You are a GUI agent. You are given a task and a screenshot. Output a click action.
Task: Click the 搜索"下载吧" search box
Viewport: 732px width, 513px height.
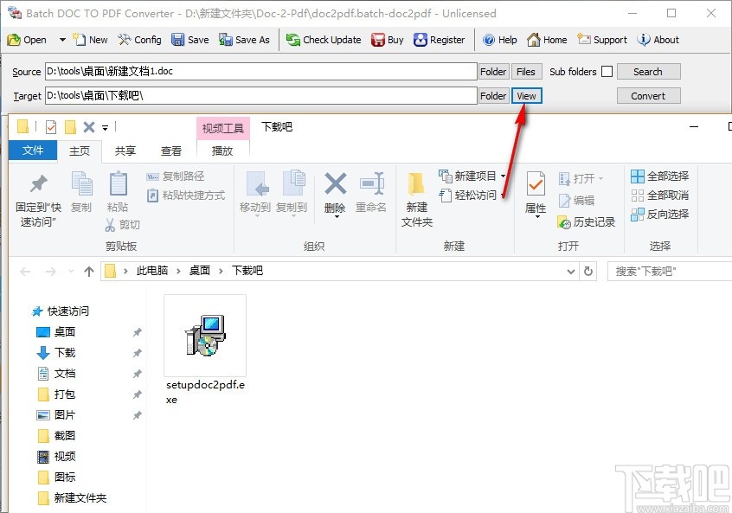coord(670,271)
